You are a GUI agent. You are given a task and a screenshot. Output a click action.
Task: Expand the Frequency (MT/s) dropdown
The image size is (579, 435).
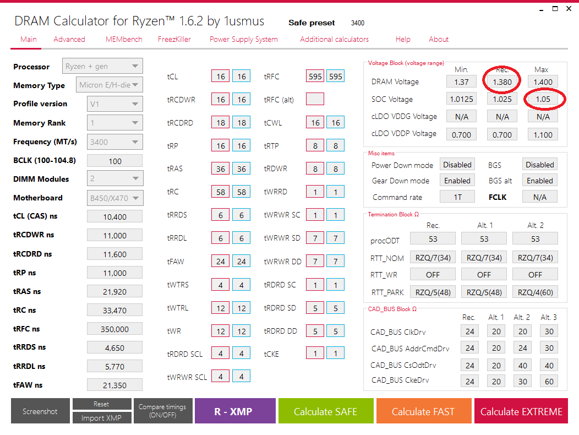115,142
